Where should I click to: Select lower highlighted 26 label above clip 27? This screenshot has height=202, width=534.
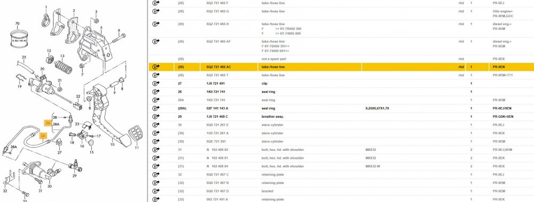pos(43,136)
